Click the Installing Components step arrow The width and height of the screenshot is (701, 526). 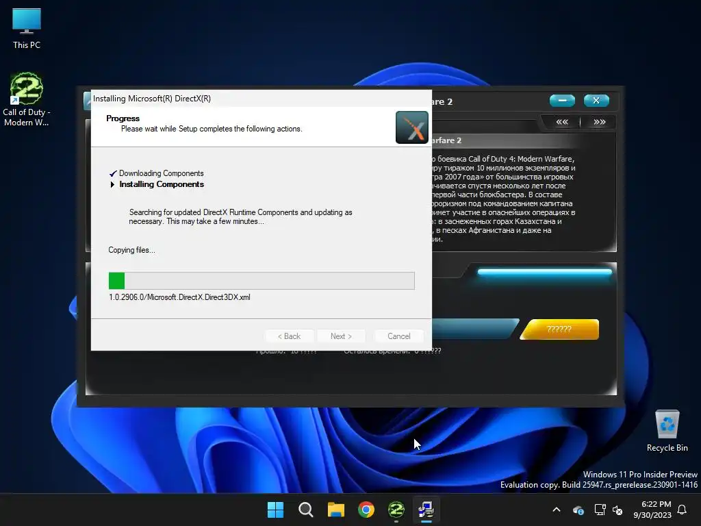point(112,184)
